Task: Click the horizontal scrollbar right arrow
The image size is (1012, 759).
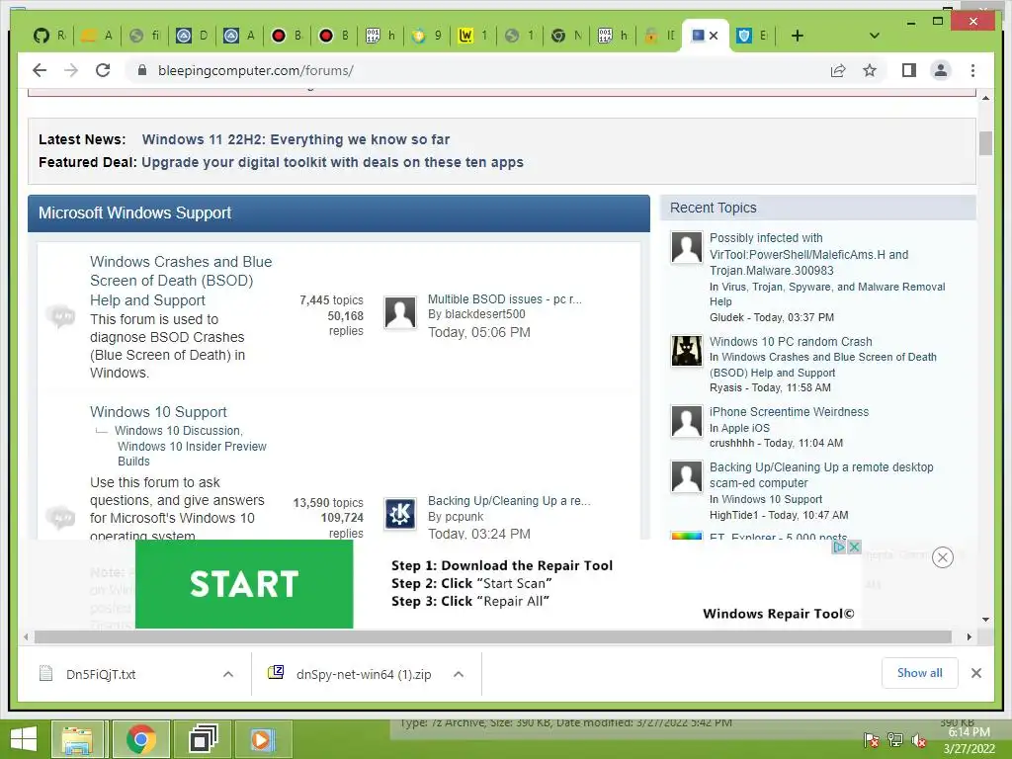Action: (x=969, y=637)
